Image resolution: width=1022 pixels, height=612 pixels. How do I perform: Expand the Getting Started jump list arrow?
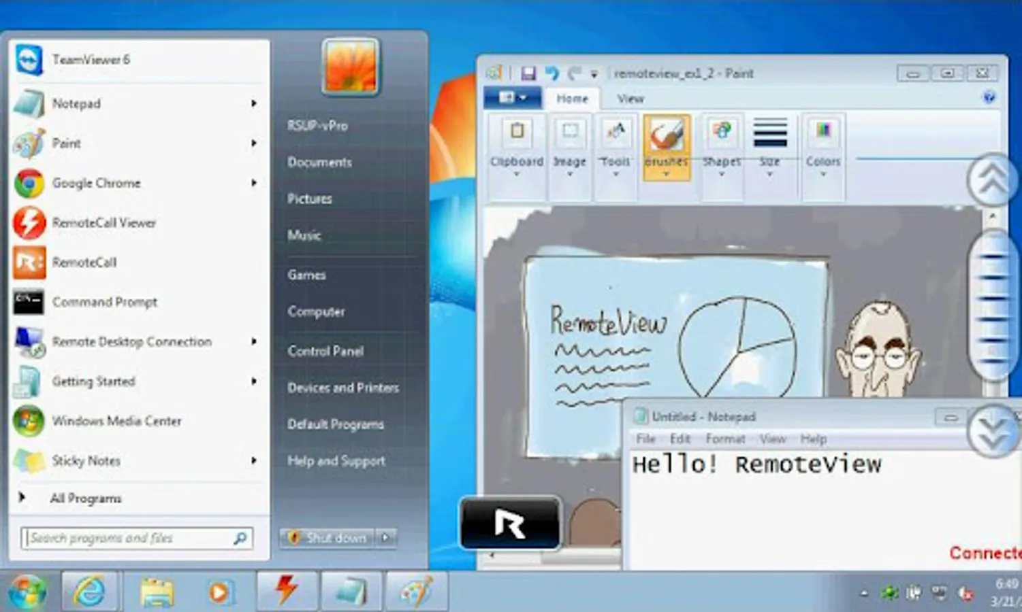[254, 381]
